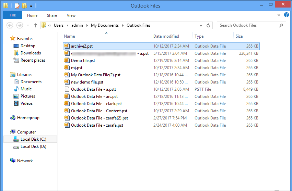Click the mj.pst file icon
This screenshot has width=292, height=191.
[67, 68]
